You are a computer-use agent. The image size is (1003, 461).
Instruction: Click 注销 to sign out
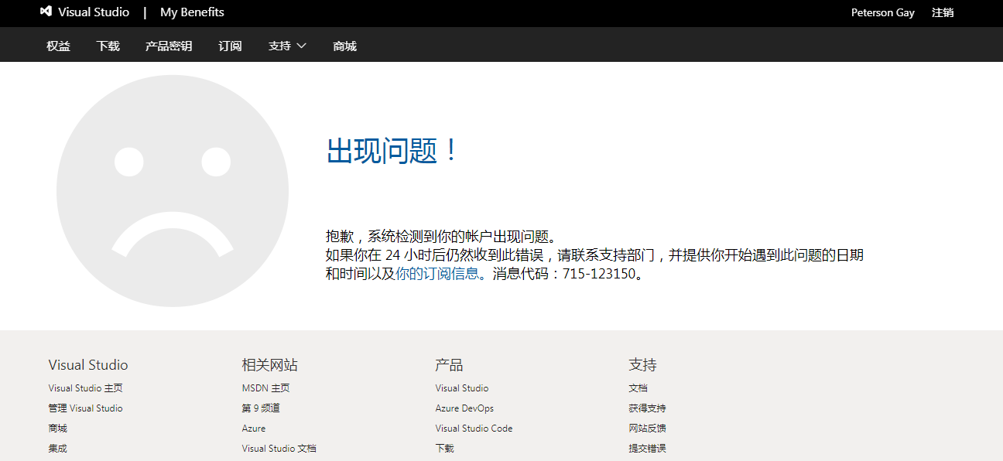[x=943, y=12]
